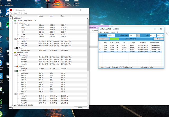Open HWMonitor File menu

[x=11, y=13]
